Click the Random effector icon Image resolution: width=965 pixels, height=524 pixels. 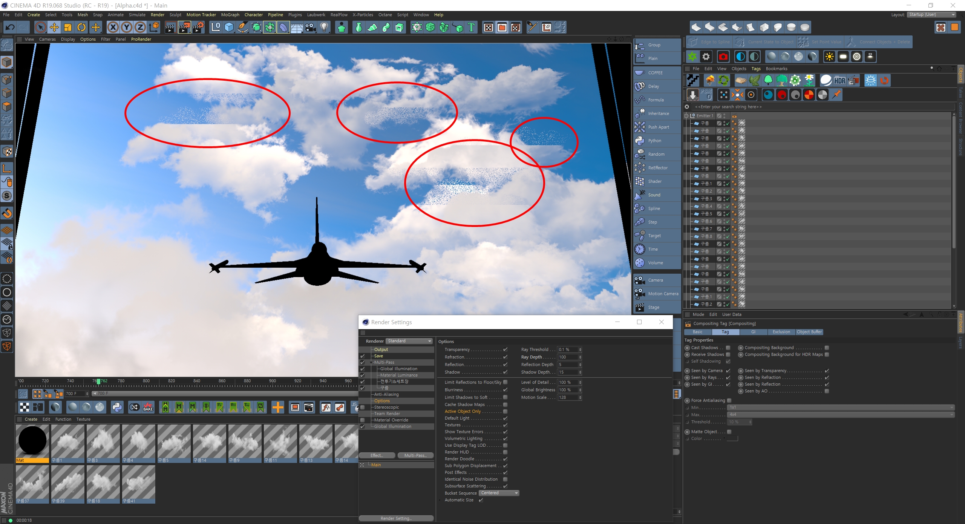click(640, 154)
